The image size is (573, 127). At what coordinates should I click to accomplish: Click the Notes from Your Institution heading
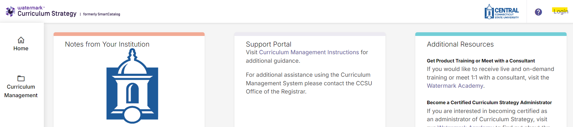107,44
